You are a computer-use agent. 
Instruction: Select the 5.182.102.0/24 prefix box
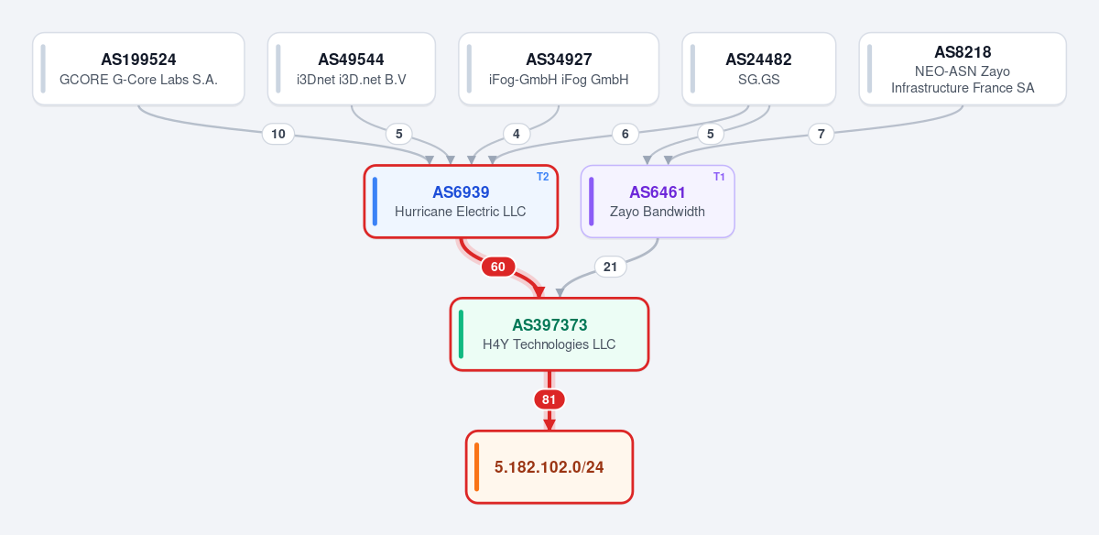(x=549, y=467)
